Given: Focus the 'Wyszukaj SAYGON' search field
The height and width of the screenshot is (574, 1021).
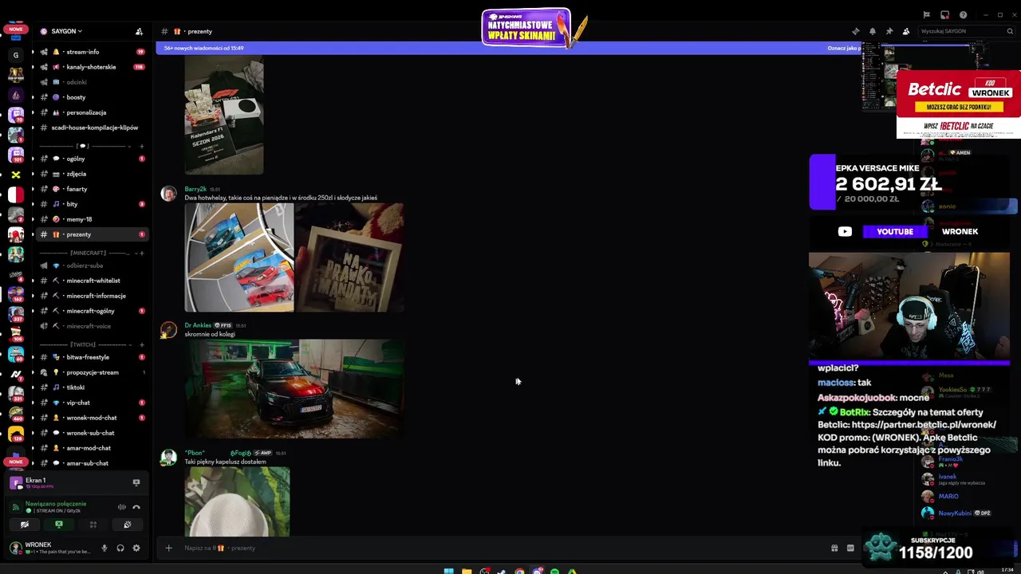Looking at the screenshot, I should 965,31.
